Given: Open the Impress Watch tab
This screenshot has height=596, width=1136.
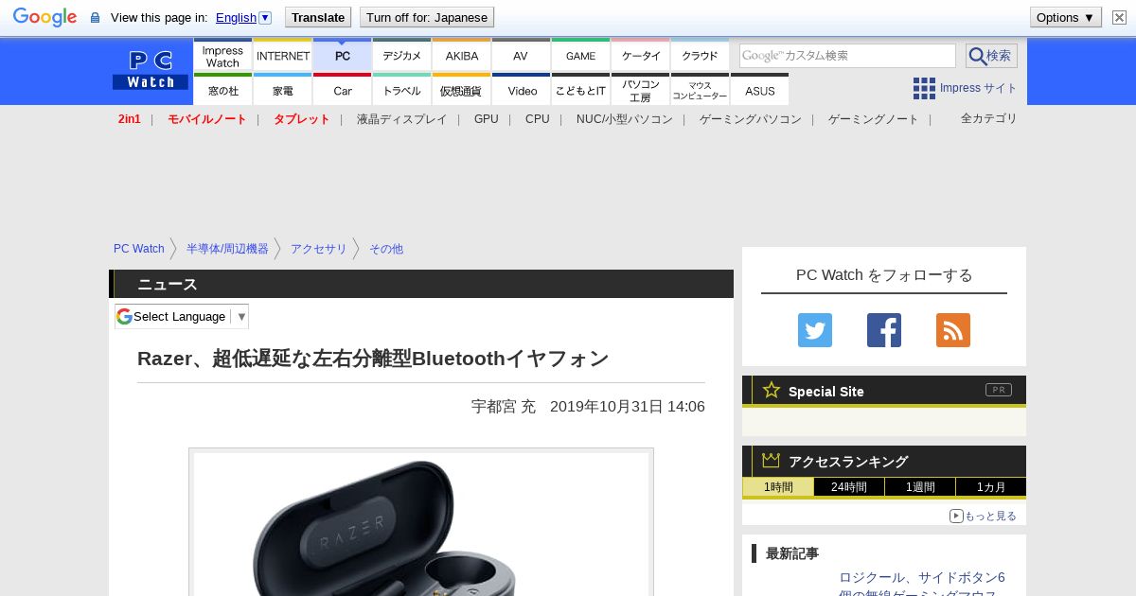Looking at the screenshot, I should [x=222, y=56].
